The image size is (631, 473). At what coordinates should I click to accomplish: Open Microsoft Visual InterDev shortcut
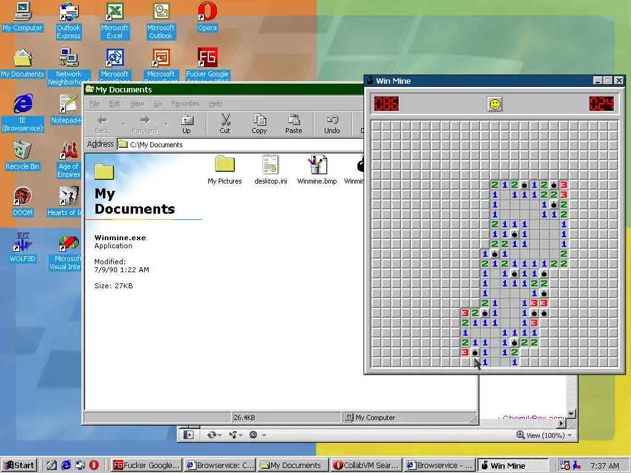(67, 252)
